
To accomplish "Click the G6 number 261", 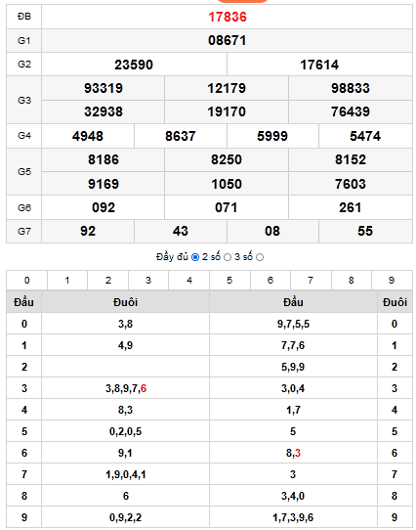I will (351, 207).
